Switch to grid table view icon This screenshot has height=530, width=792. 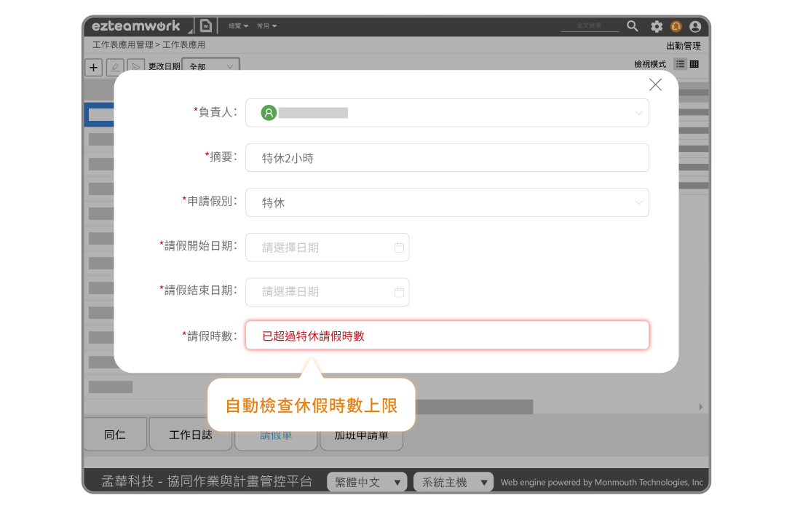694,64
